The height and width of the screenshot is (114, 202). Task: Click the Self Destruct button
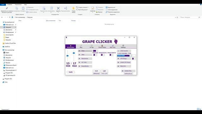click(128, 74)
